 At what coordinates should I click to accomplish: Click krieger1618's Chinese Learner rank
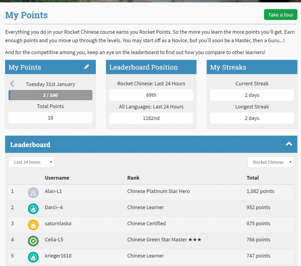click(x=146, y=256)
